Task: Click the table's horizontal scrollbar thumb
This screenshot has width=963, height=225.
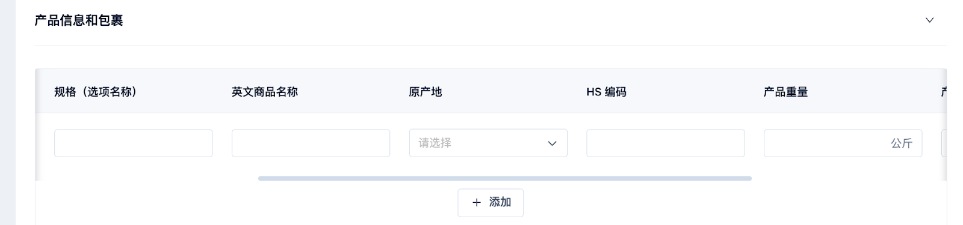Action: (505, 178)
